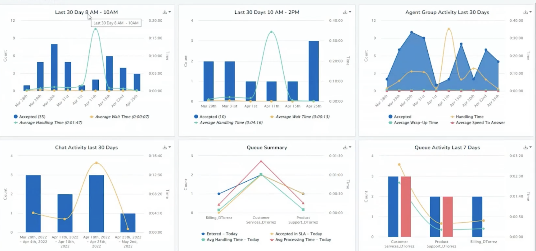
Task: Toggle Accepted in SLA - Today legend item
Action: [x=296, y=234]
